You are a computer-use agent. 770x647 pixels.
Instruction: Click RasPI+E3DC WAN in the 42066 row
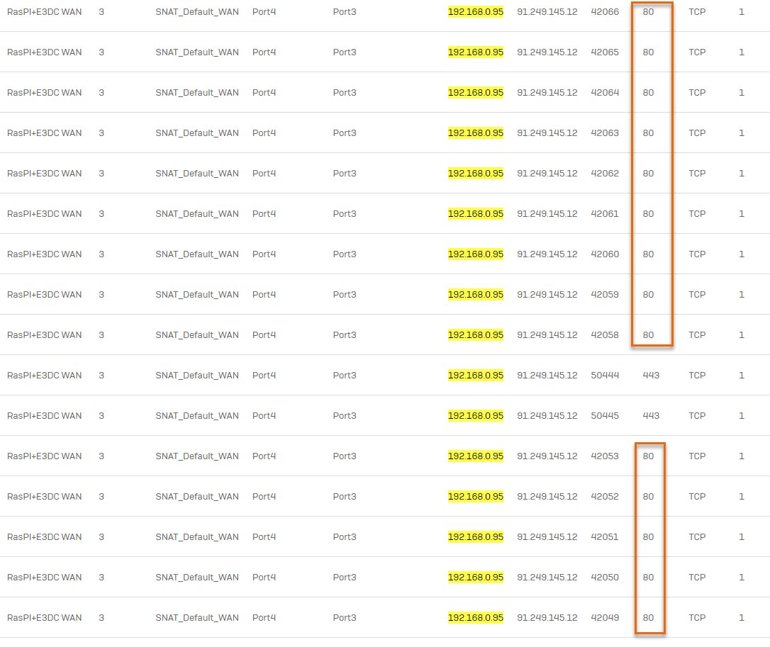(44, 12)
